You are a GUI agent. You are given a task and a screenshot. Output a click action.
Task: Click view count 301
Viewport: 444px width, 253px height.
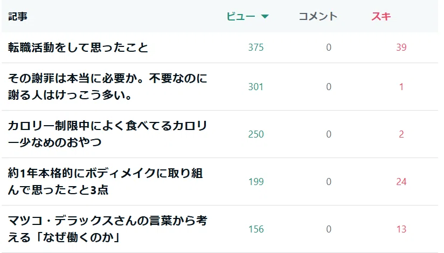(x=256, y=86)
